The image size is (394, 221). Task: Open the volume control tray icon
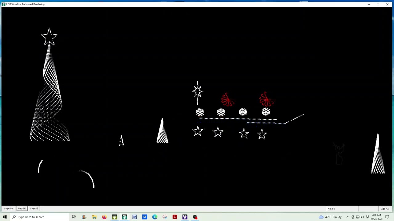click(362, 217)
